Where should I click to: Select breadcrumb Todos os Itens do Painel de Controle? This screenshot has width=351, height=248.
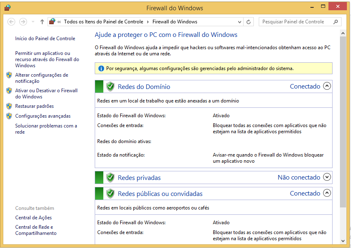tap(104, 22)
